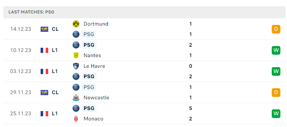Click the Le Havre club crest icon
Viewport: 287px width, 127px height.
(76, 66)
